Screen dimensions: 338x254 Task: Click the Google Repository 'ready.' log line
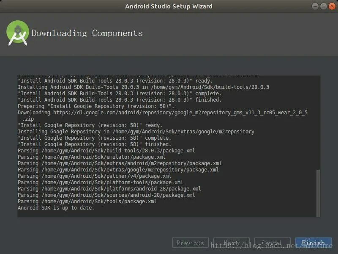(x=90, y=125)
